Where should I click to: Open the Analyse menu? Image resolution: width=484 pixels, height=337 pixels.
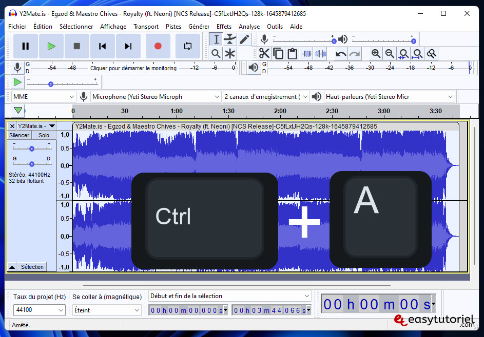tap(249, 27)
